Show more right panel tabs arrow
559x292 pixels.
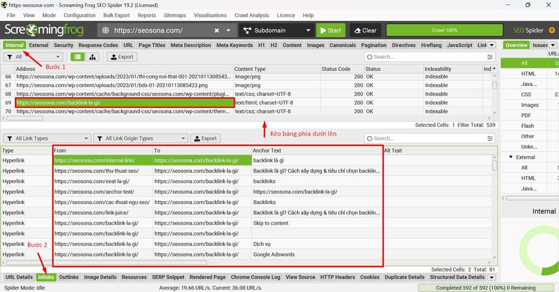[x=553, y=45]
